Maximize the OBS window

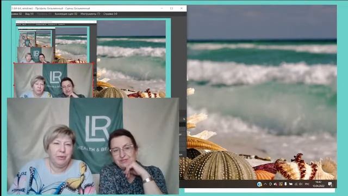point(171,8)
